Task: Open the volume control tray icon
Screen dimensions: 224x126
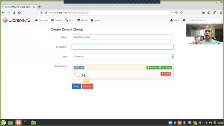Action: pyautogui.click(x=210, y=123)
